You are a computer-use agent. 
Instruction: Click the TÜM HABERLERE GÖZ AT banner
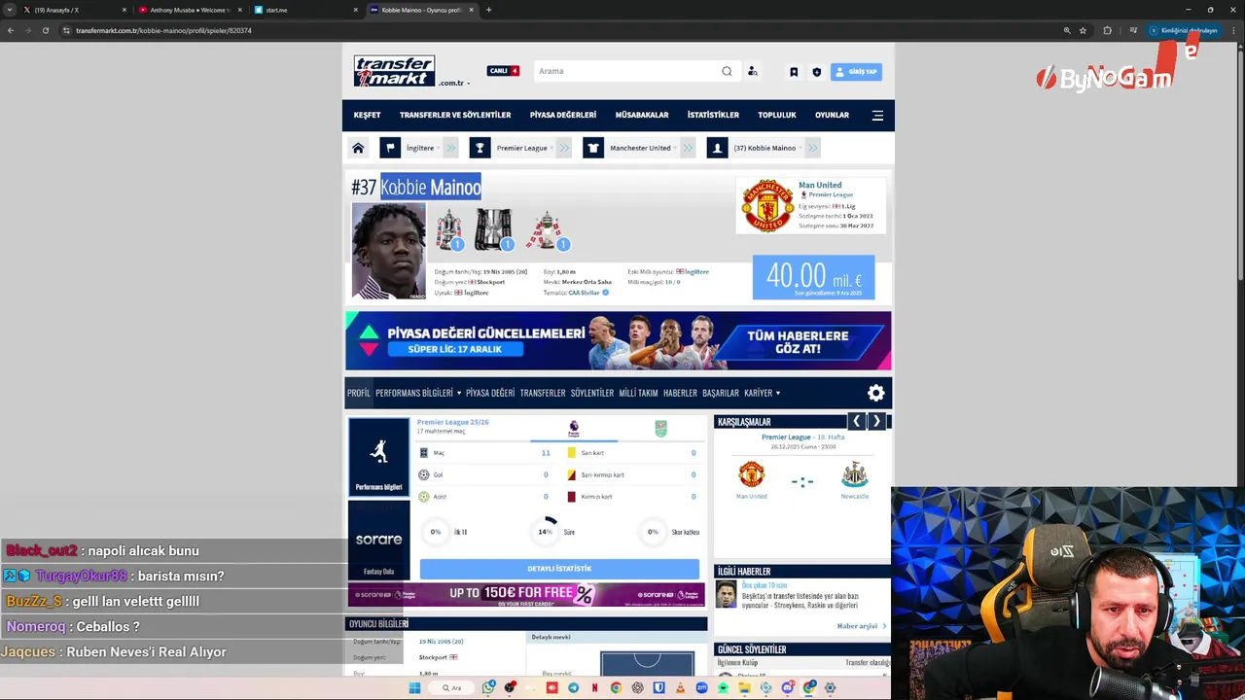pos(798,341)
